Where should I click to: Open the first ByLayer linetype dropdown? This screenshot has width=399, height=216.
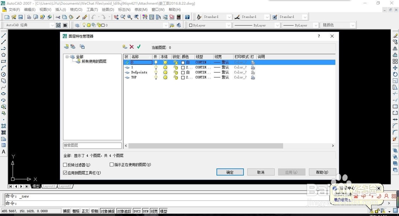277,25
